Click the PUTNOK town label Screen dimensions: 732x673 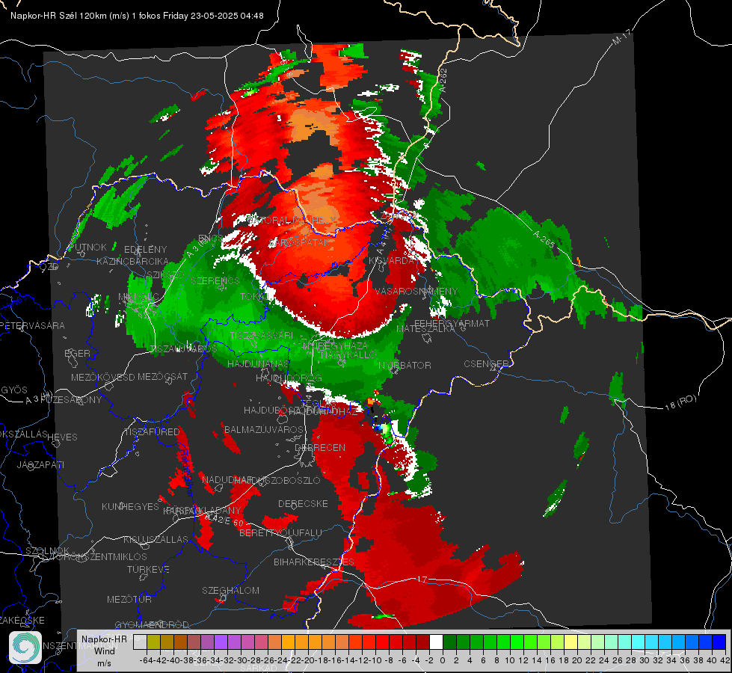click(x=87, y=247)
